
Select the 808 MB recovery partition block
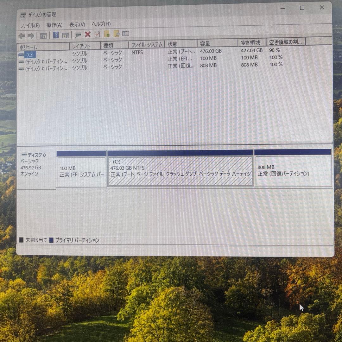pos(293,170)
